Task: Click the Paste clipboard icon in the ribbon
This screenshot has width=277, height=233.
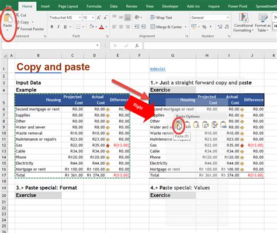Action: coord(8,18)
